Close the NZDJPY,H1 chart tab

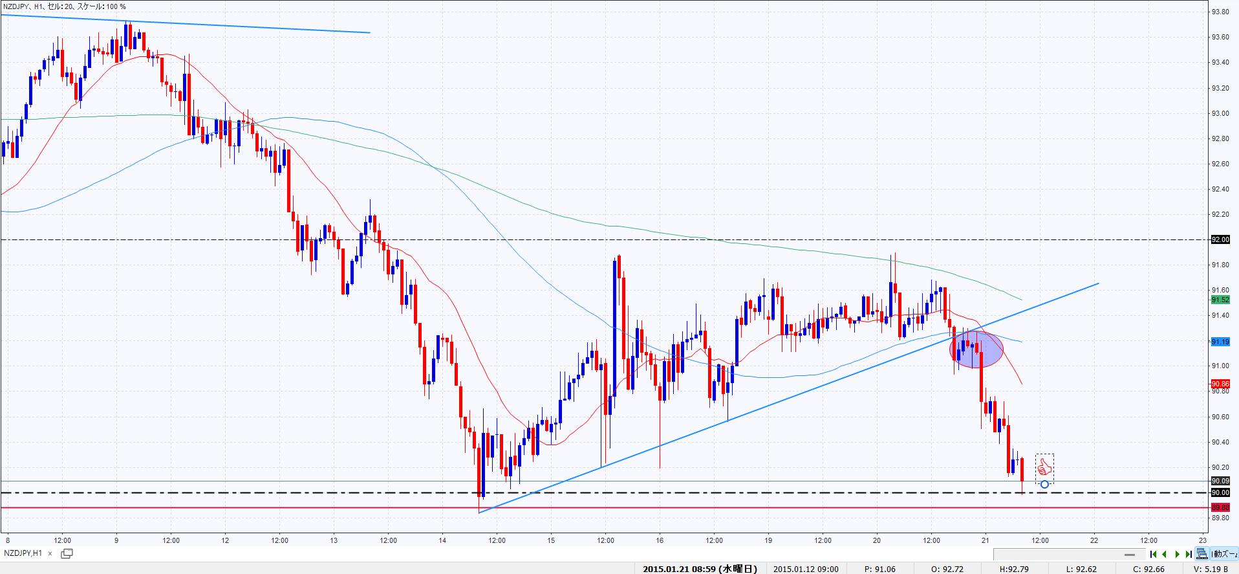[x=50, y=554]
